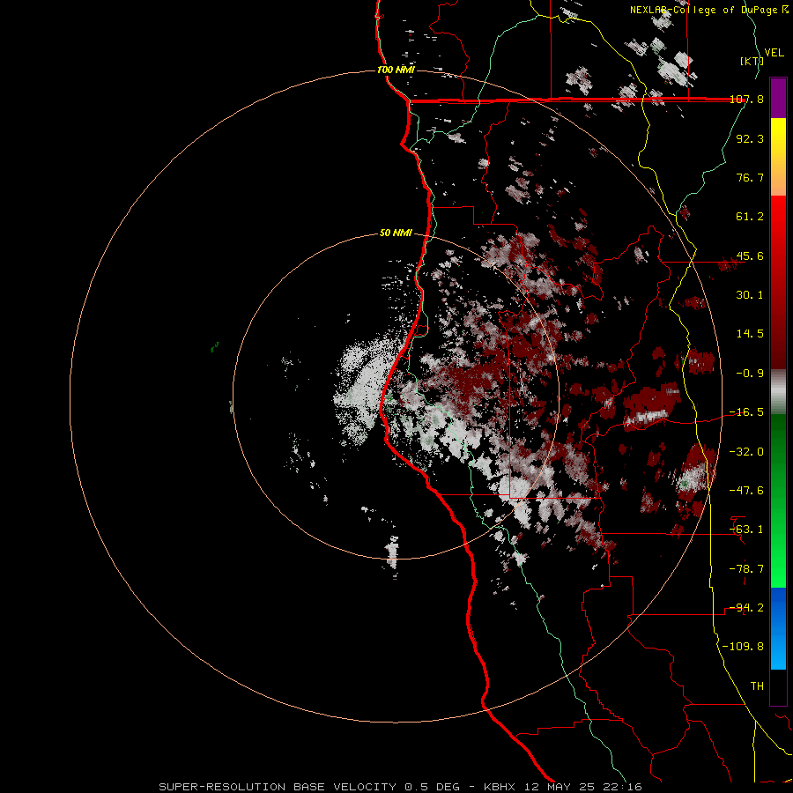Click the [KT] units label
793x793 pixels.
[x=752, y=61]
